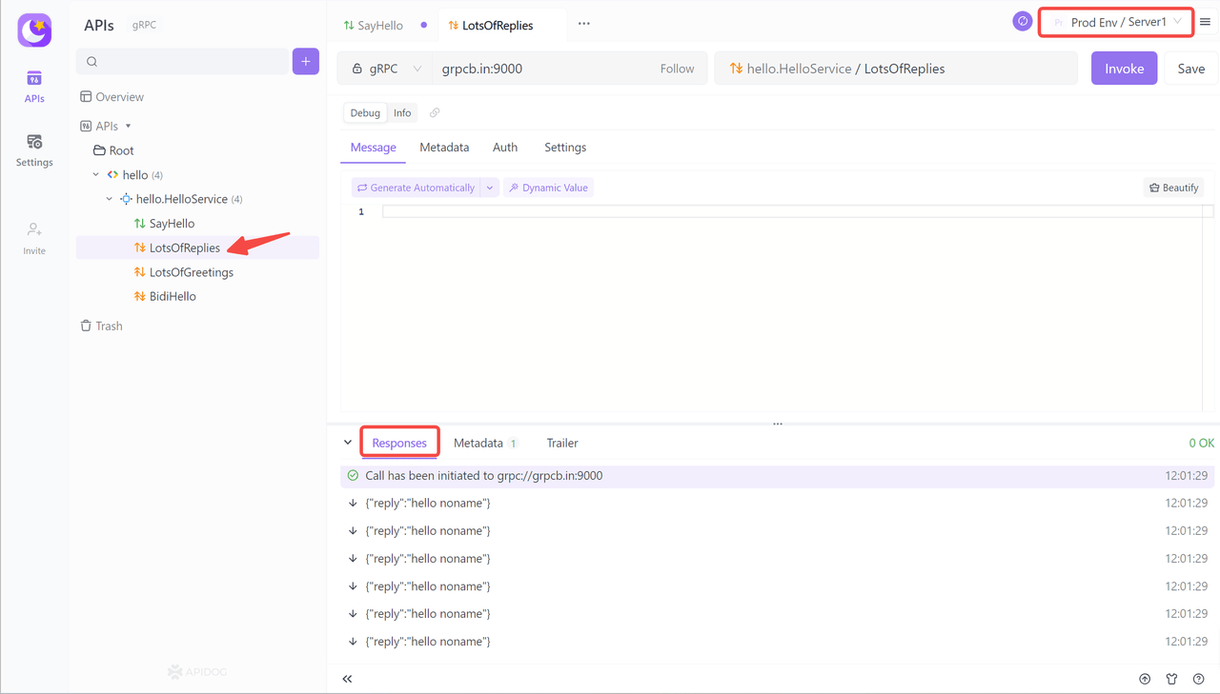Screen dimensions: 1220x694
Task: Click the Follow link in the URL bar
Action: (x=677, y=68)
